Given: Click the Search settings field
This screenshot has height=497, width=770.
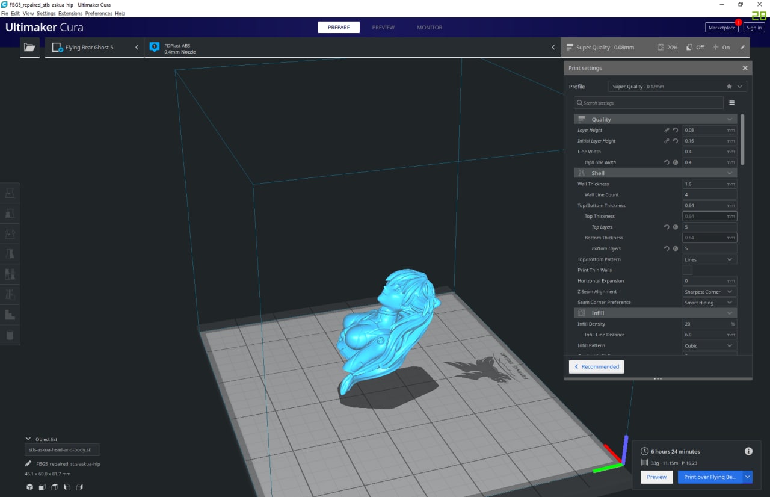Looking at the screenshot, I should (648, 103).
